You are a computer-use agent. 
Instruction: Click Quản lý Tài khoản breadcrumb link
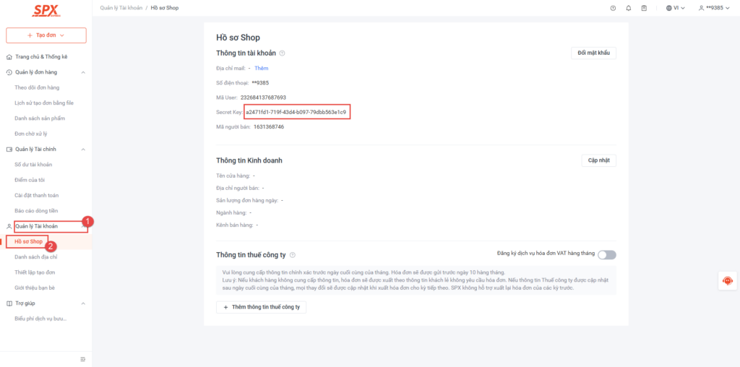tap(121, 8)
